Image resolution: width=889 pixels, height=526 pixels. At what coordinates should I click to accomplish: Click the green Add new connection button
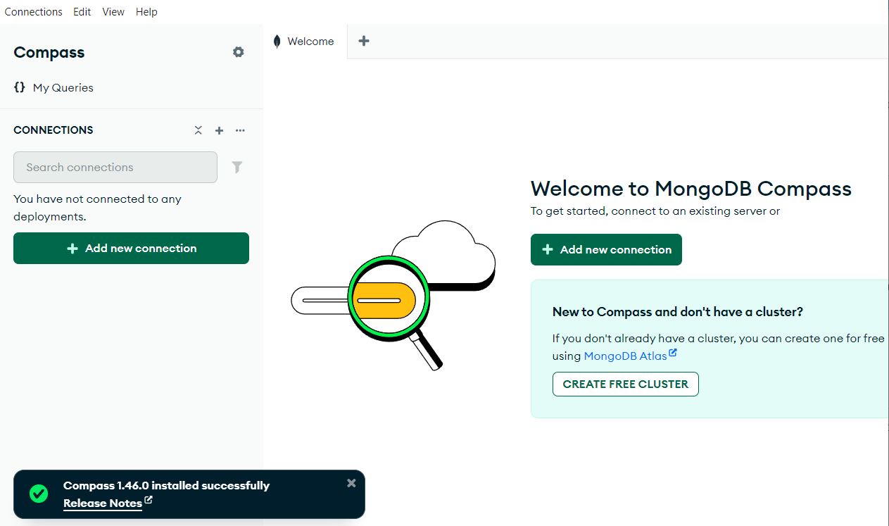pyautogui.click(x=131, y=248)
